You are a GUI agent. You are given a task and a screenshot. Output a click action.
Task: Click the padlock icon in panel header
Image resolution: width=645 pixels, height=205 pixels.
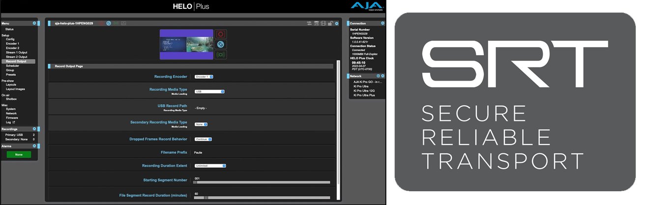point(330,23)
